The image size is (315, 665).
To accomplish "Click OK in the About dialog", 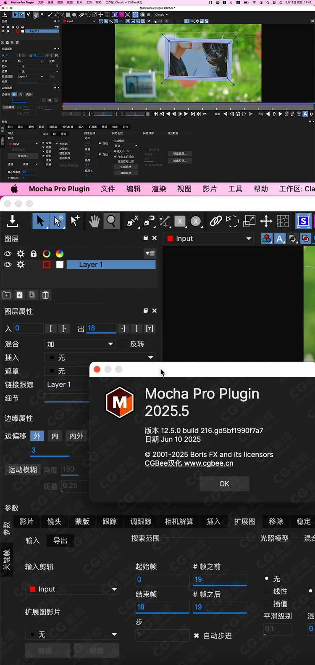I will point(224,484).
